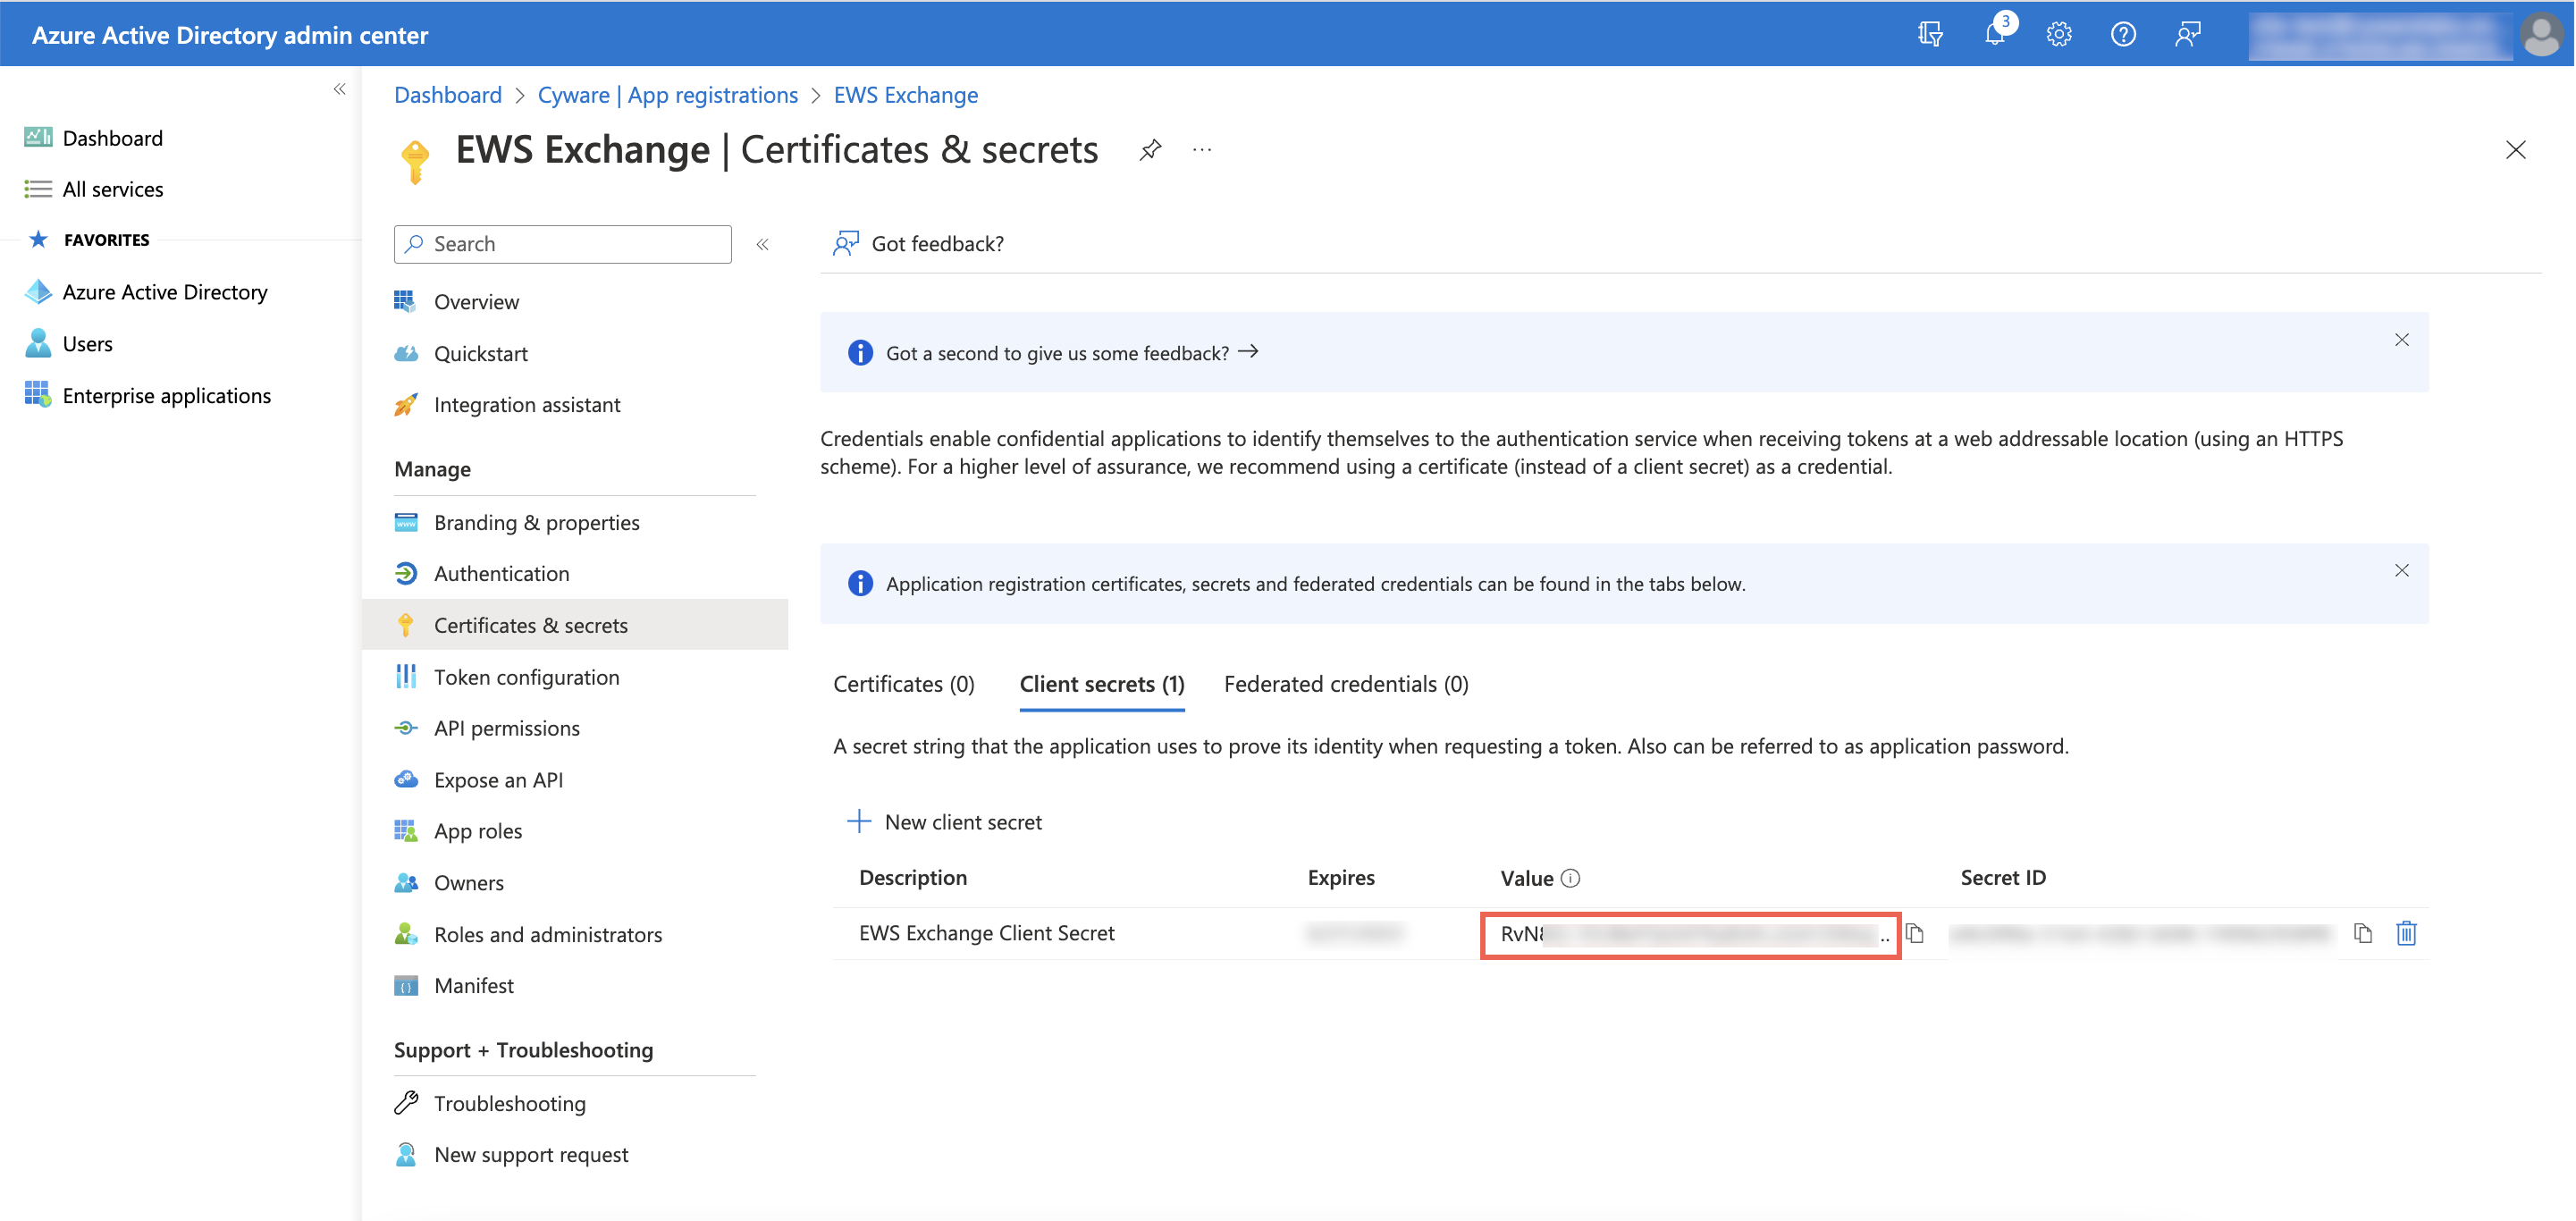Image resolution: width=2576 pixels, height=1221 pixels.
Task: Open the help question mark
Action: (x=2123, y=34)
